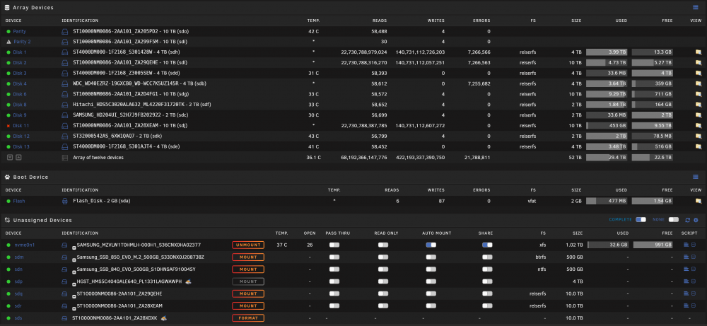Click the down-arrow button under Array Devices
Viewport: 707px width, 326px height.
pyautogui.click(x=9, y=158)
